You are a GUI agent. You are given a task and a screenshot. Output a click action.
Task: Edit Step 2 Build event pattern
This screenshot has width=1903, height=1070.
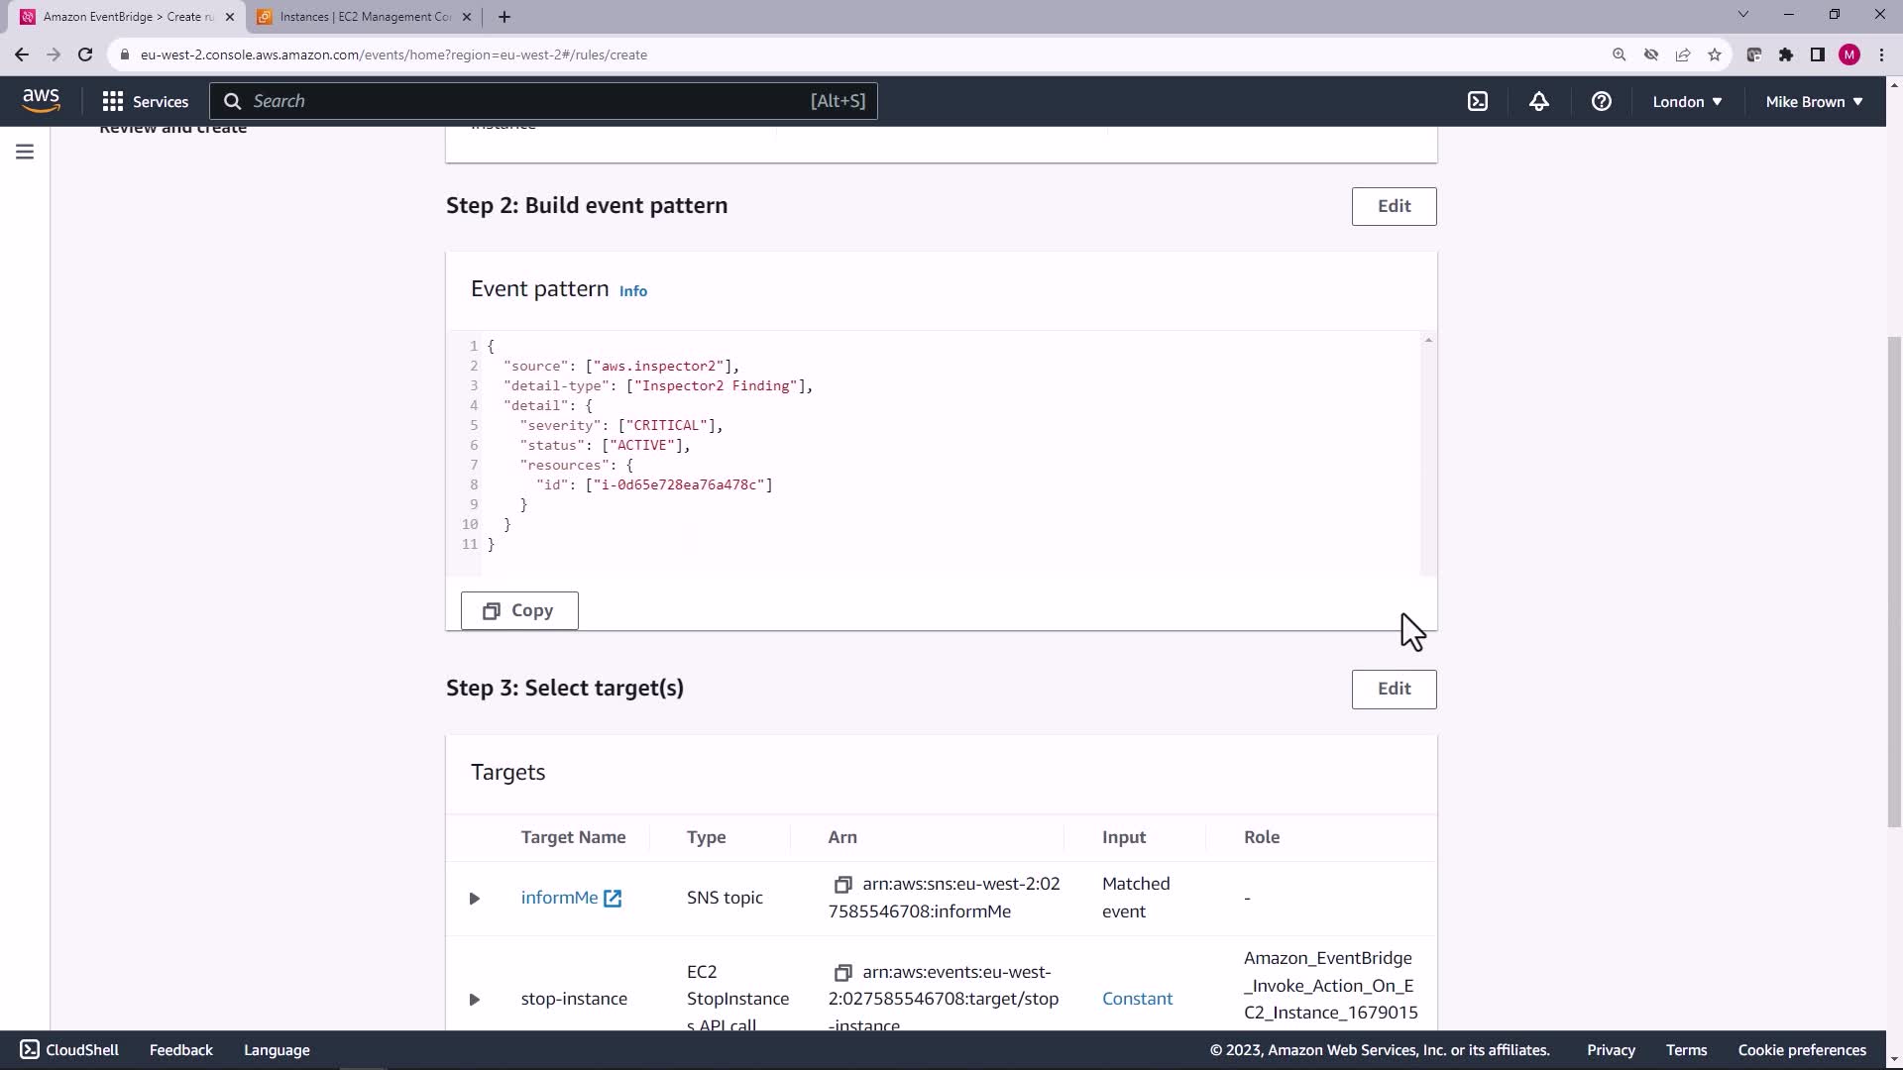1394,206
